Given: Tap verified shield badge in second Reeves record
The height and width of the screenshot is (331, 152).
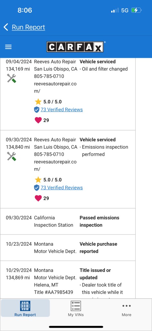Looking at the screenshot, I should click(x=37, y=188).
